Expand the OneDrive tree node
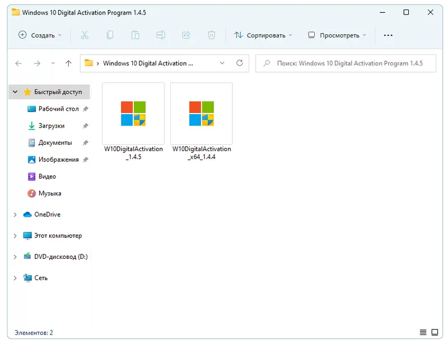 pos(15,215)
